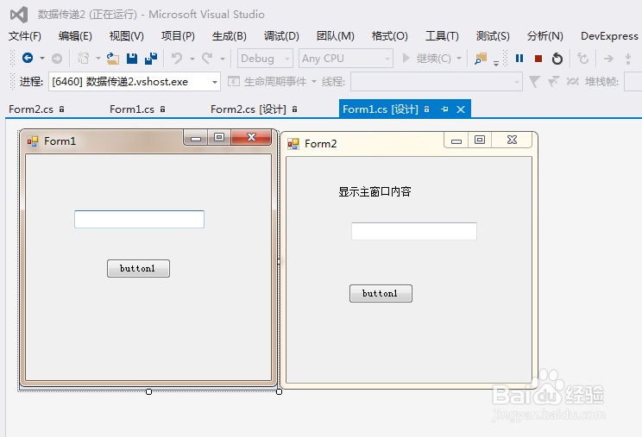Click button1 in the Form1 window
This screenshot has height=437, width=642.
[138, 269]
